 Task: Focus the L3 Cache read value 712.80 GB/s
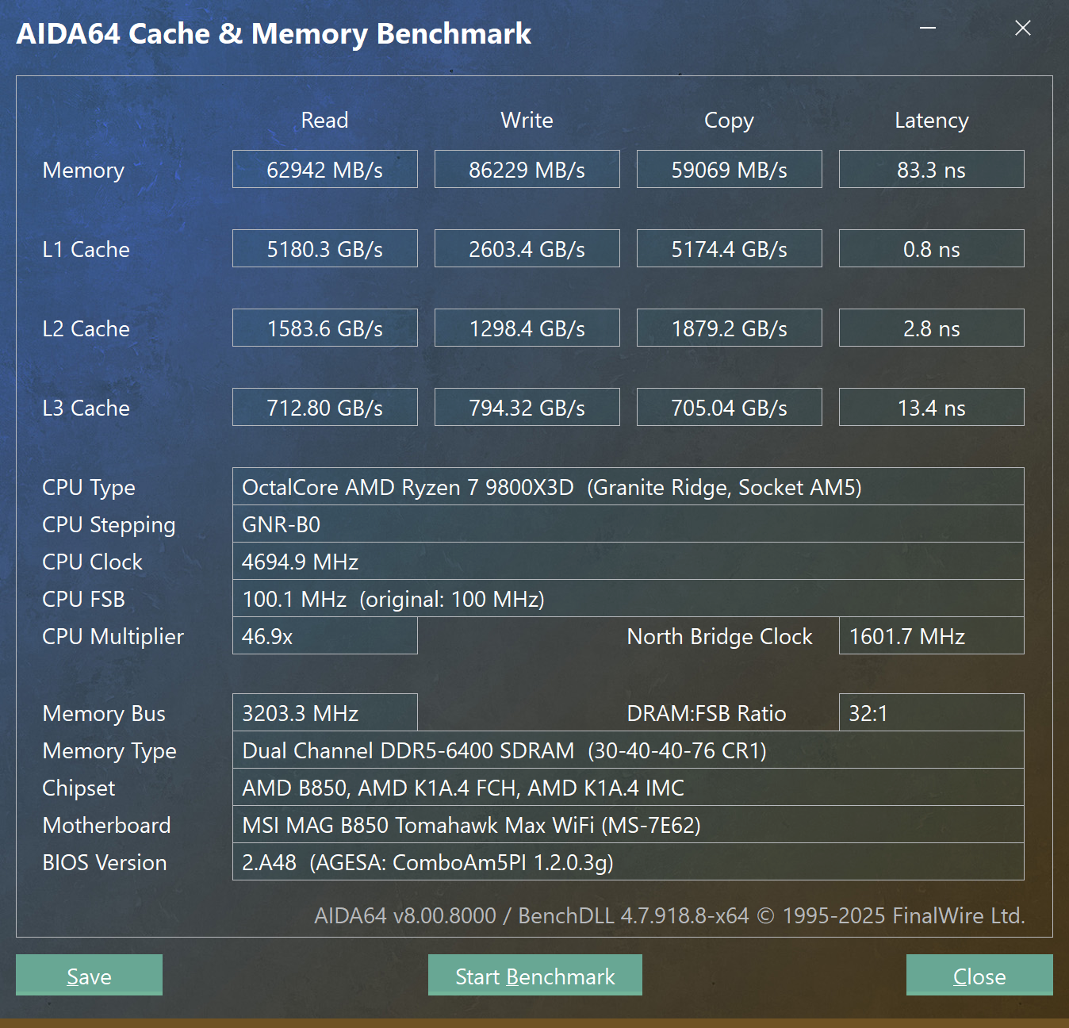click(325, 407)
